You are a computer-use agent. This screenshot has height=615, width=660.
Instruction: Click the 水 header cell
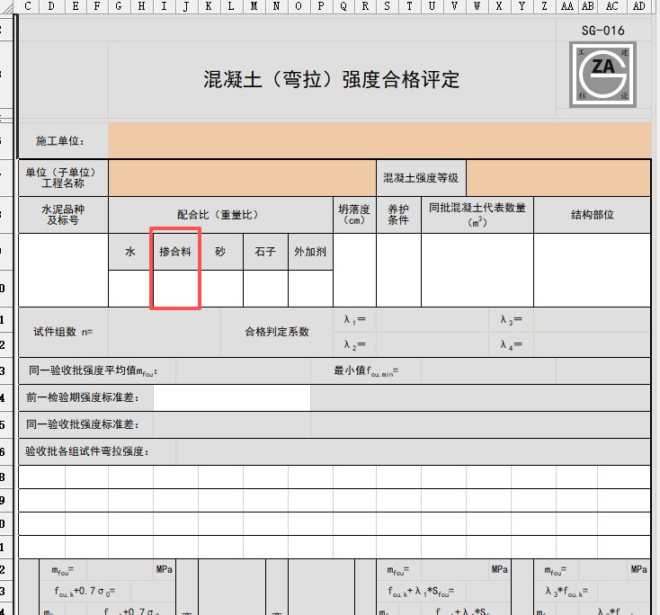[130, 252]
